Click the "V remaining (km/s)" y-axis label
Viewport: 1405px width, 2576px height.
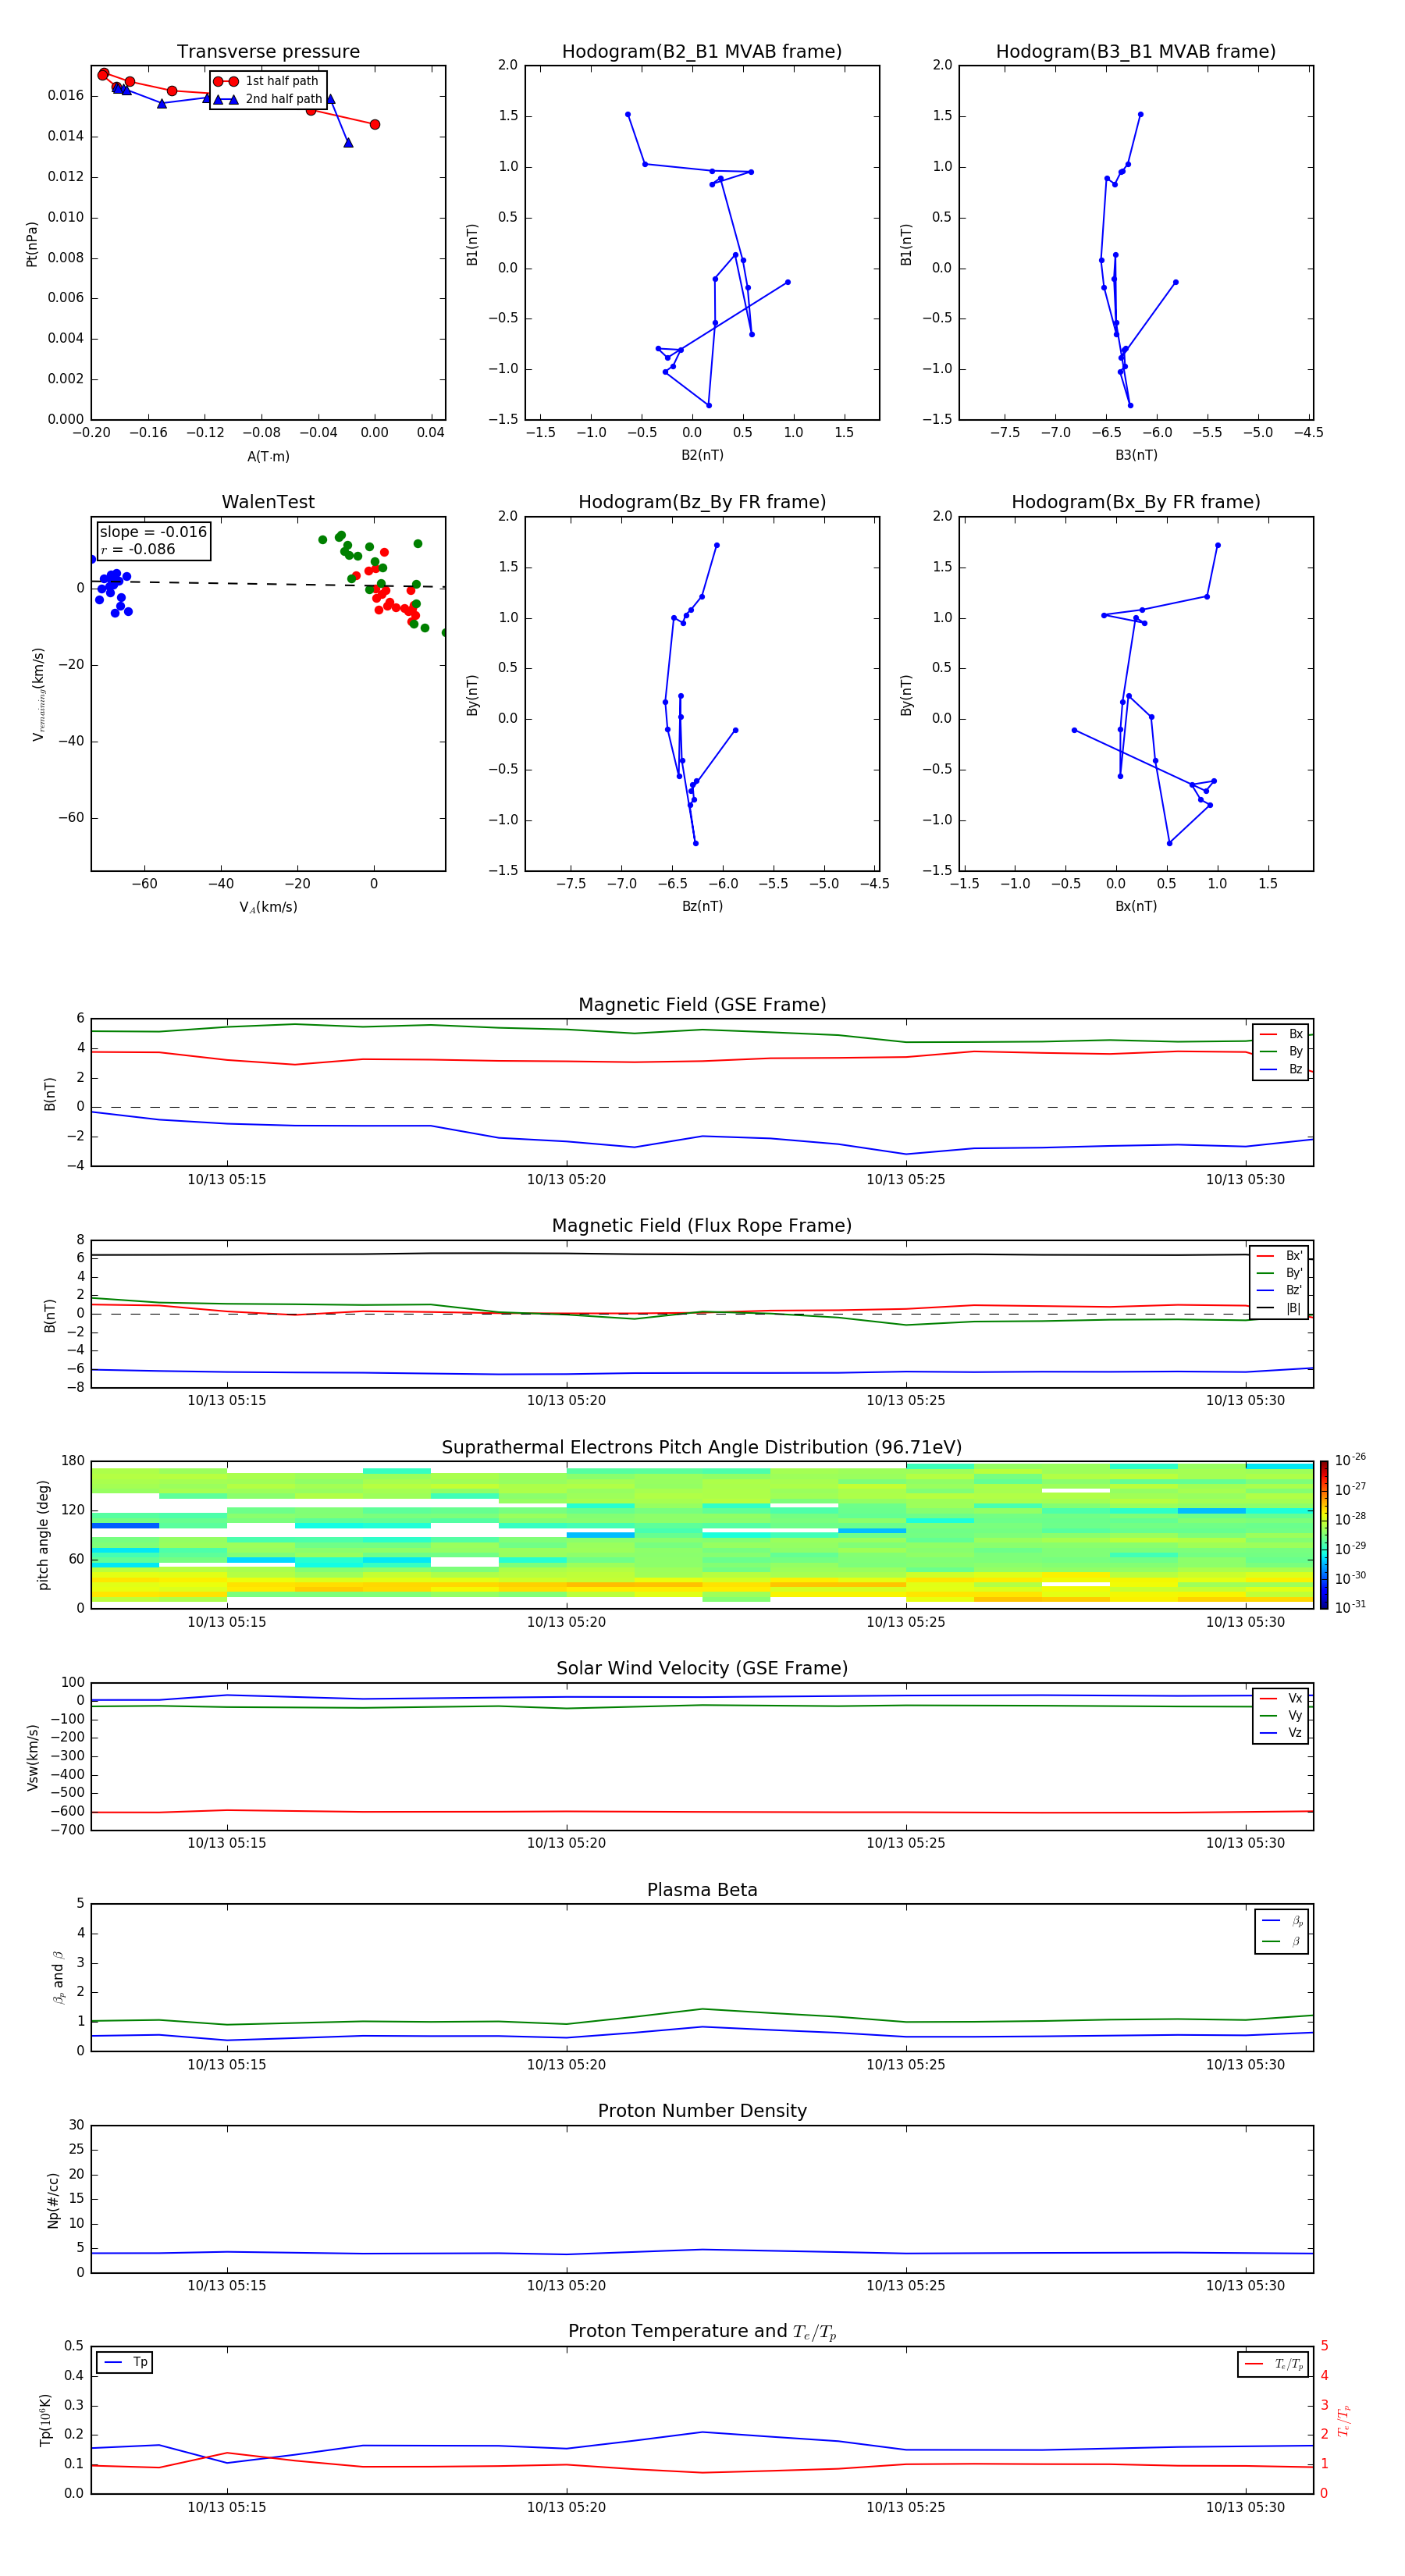38,694
